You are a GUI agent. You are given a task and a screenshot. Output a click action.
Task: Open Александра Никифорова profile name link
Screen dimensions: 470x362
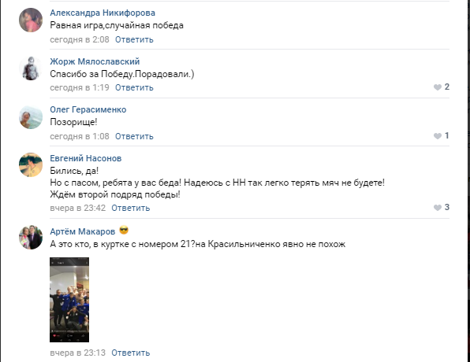pyautogui.click(x=103, y=13)
